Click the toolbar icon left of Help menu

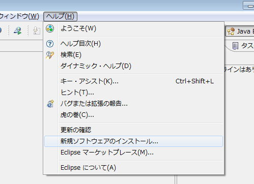tap(37, 31)
